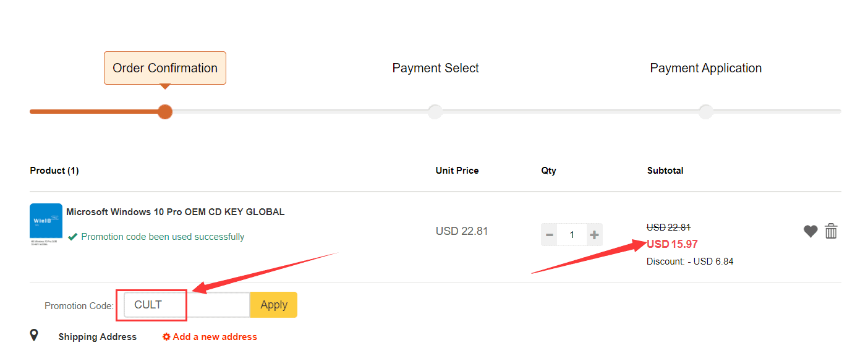The width and height of the screenshot is (868, 361).
Task: Select the Order Confirmation step label
Action: pyautogui.click(x=165, y=68)
